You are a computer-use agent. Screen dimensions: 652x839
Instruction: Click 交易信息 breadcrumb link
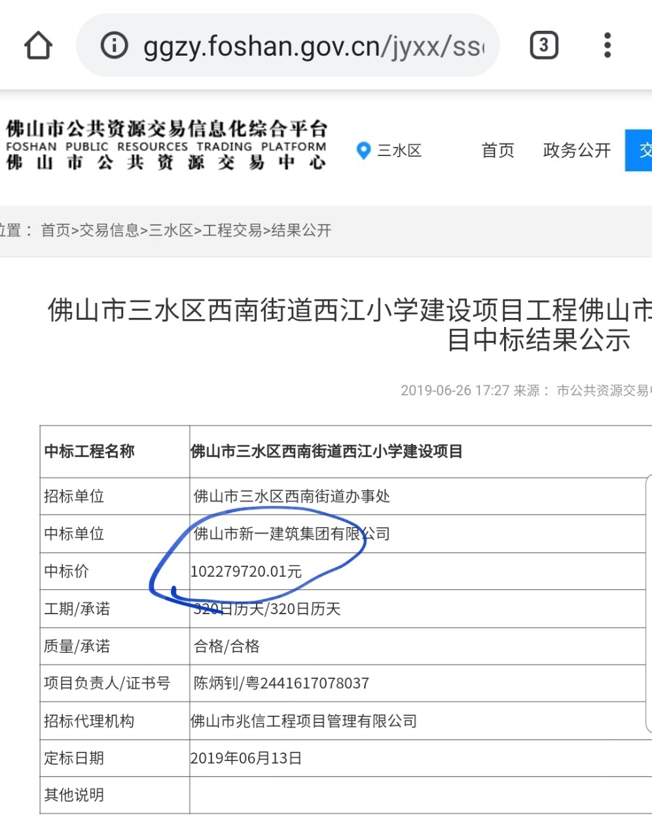tap(109, 230)
